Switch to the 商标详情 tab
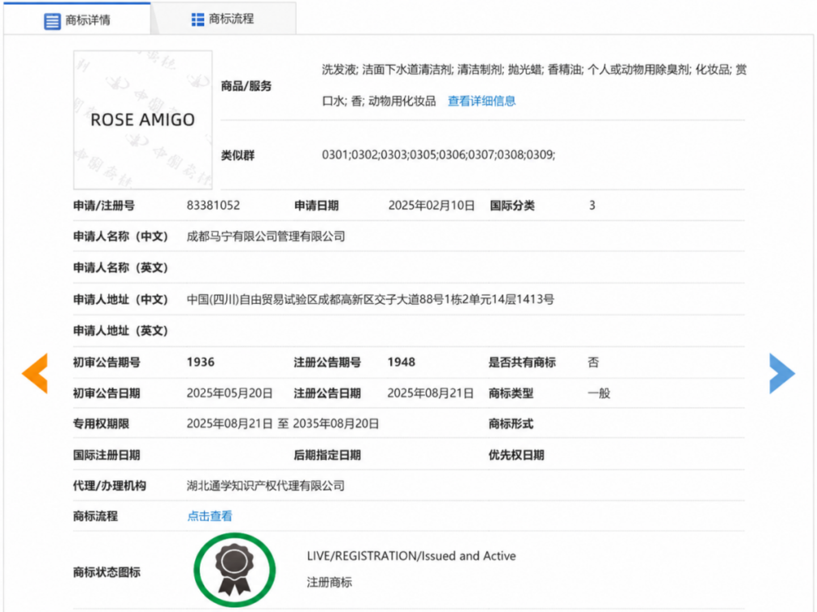 [77, 20]
